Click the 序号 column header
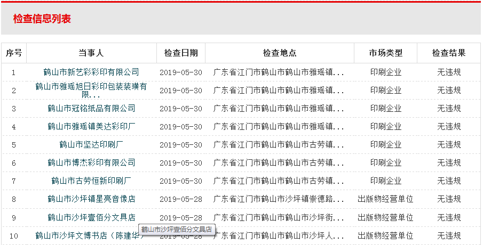 pos(14,53)
